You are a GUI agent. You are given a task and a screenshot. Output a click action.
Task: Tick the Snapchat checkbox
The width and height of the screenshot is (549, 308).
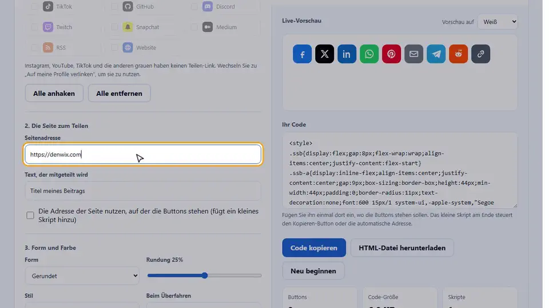[114, 27]
